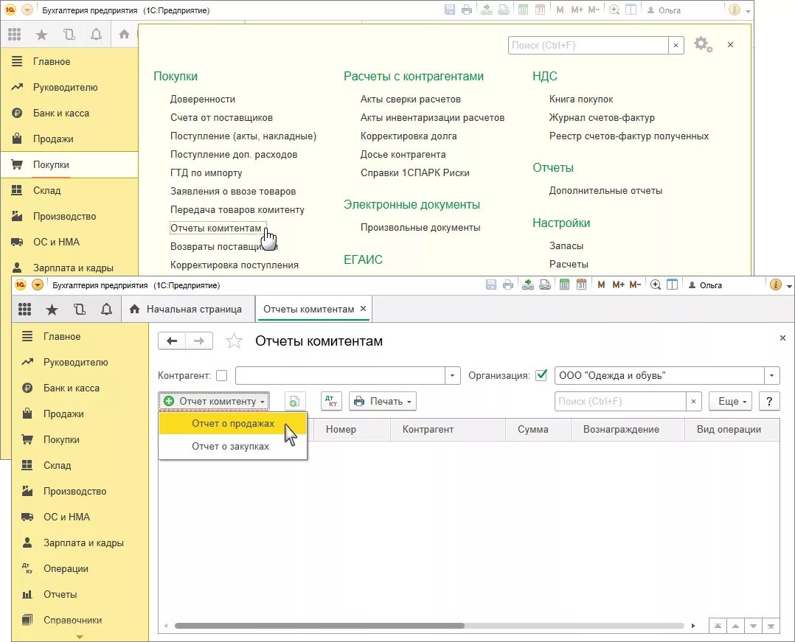795x642 pixels.
Task: Click user Ольга in front window title bar
Action: [705, 285]
